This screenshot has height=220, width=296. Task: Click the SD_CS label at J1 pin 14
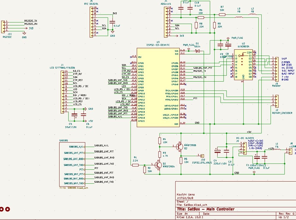pos(76,71)
